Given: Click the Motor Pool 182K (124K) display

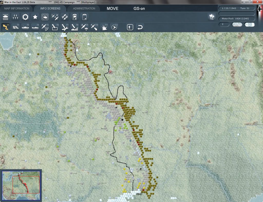Looking at the screenshot, I should coord(237,18).
